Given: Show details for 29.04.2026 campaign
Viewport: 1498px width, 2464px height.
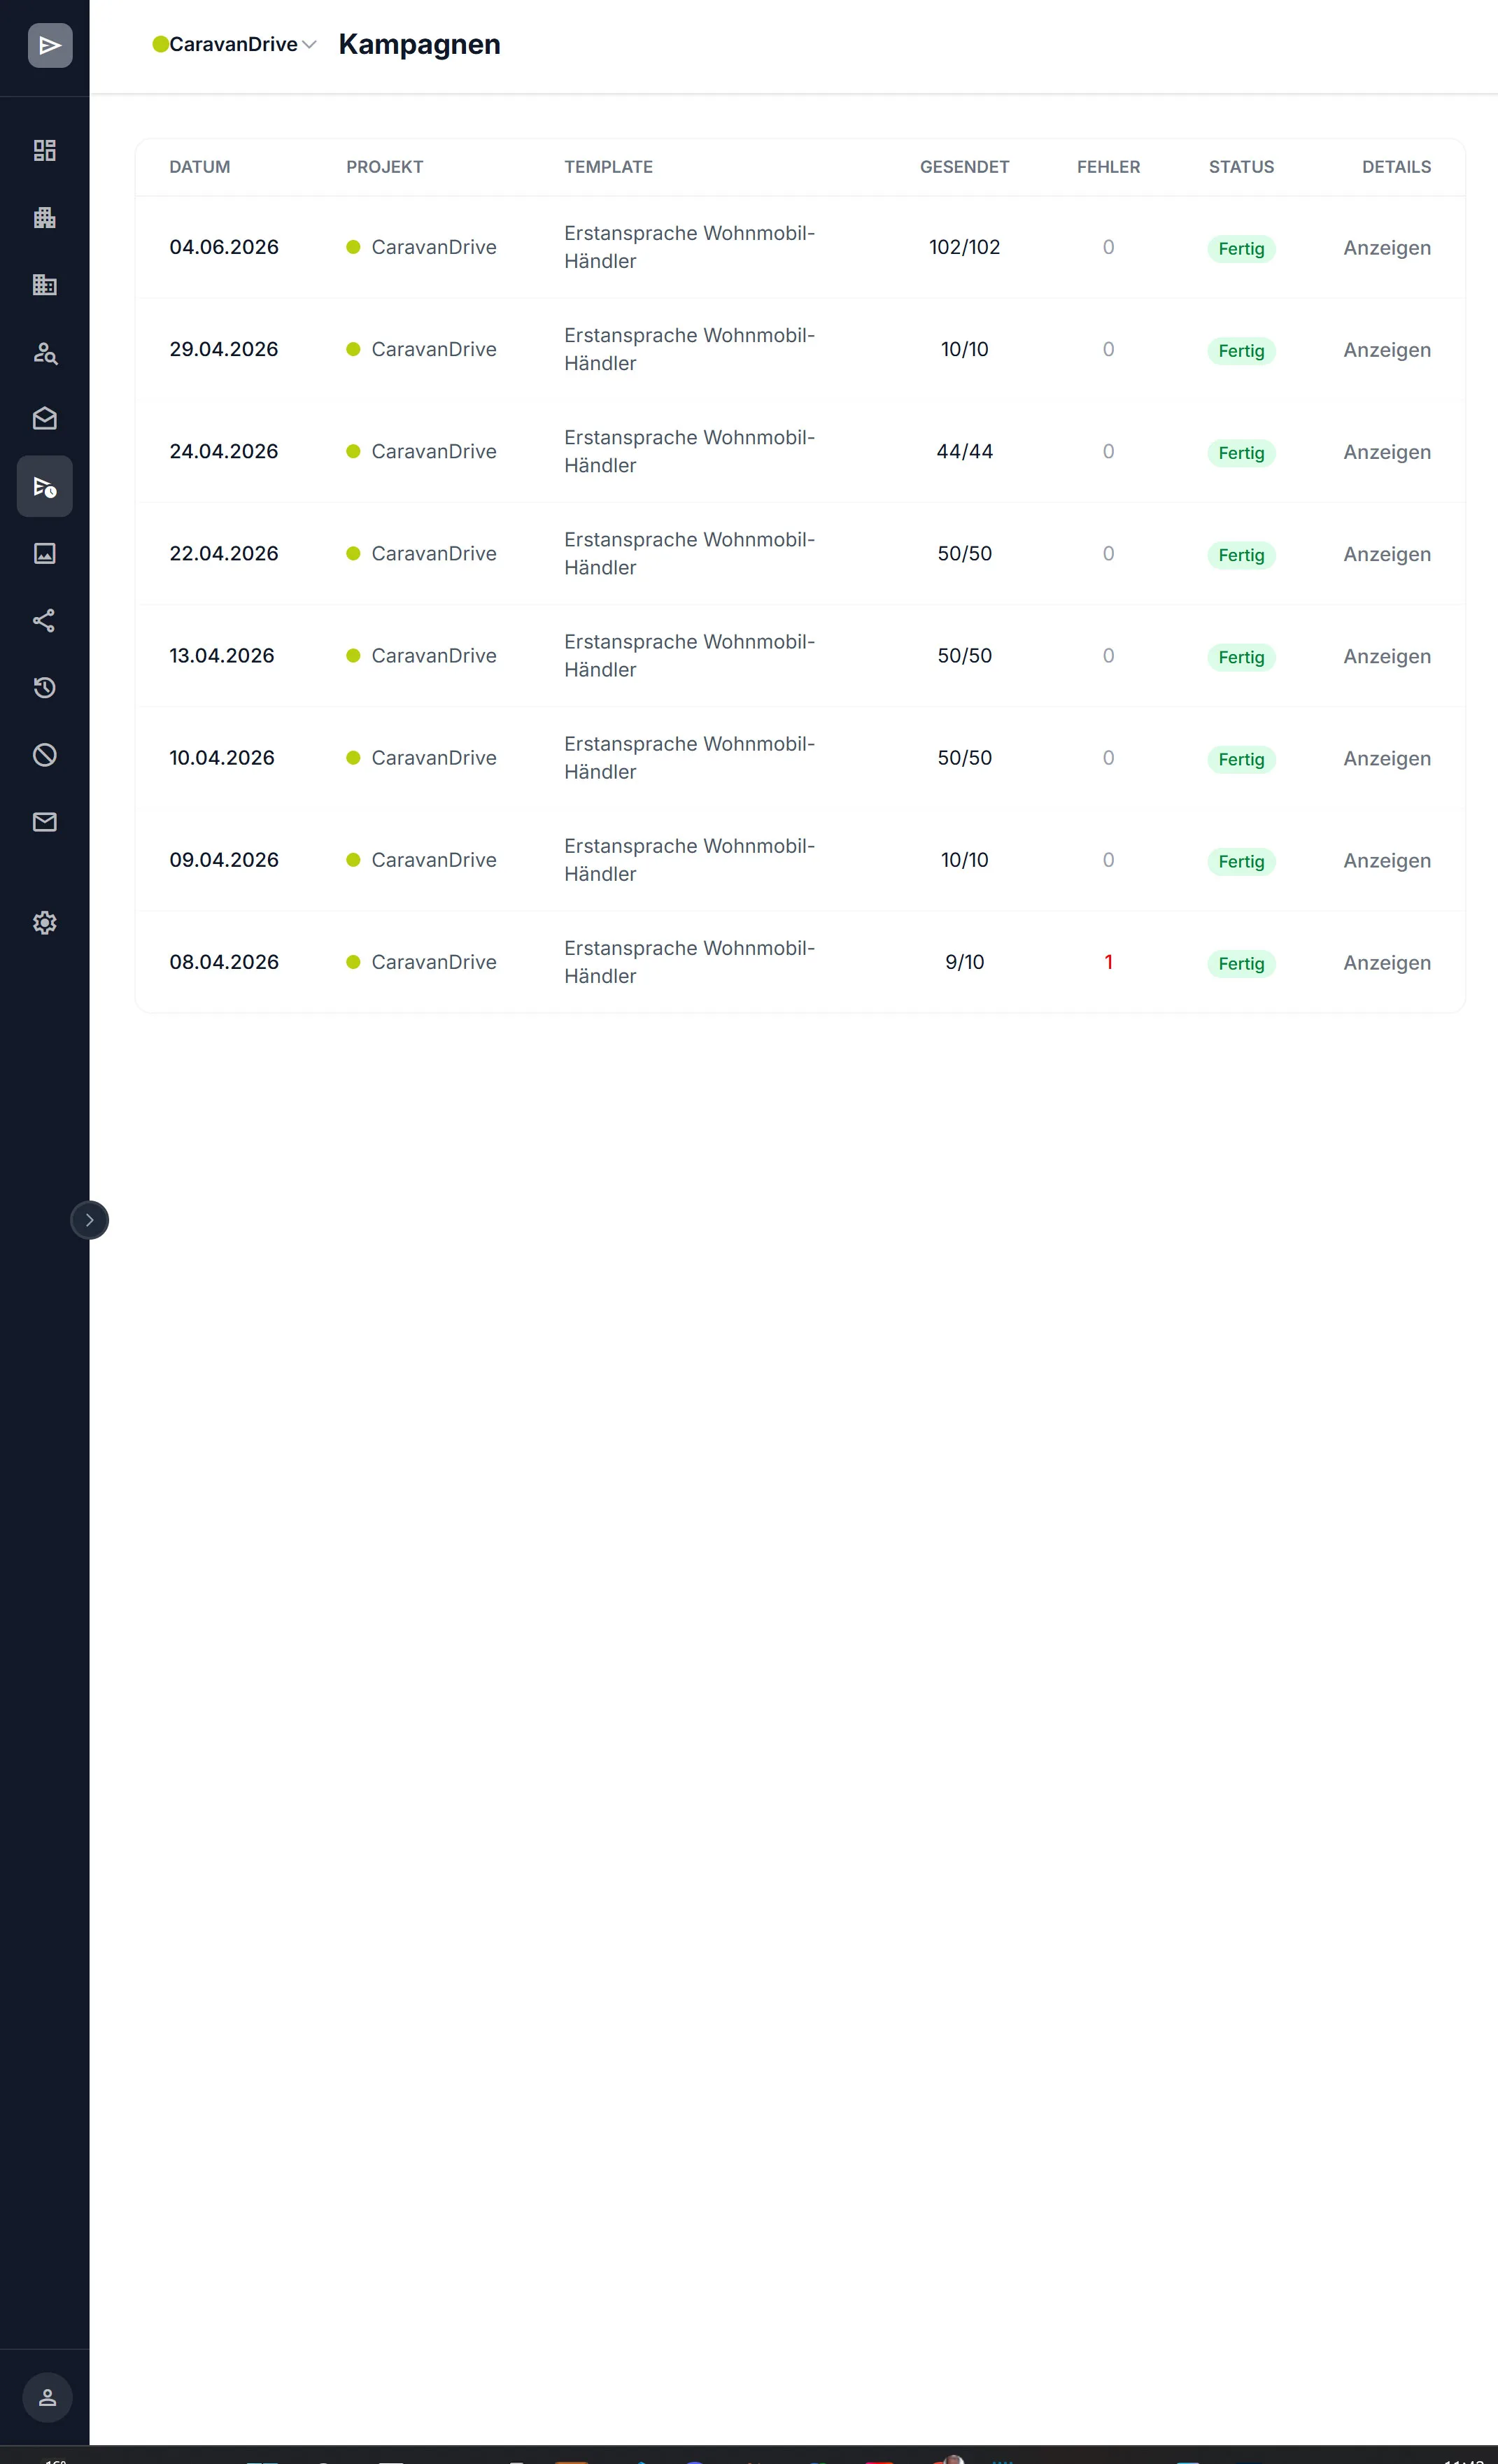Looking at the screenshot, I should click(x=1387, y=350).
